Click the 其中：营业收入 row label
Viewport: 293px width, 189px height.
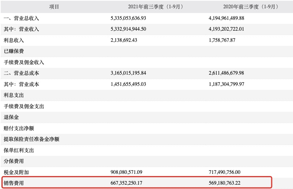pyautogui.click(x=21, y=29)
